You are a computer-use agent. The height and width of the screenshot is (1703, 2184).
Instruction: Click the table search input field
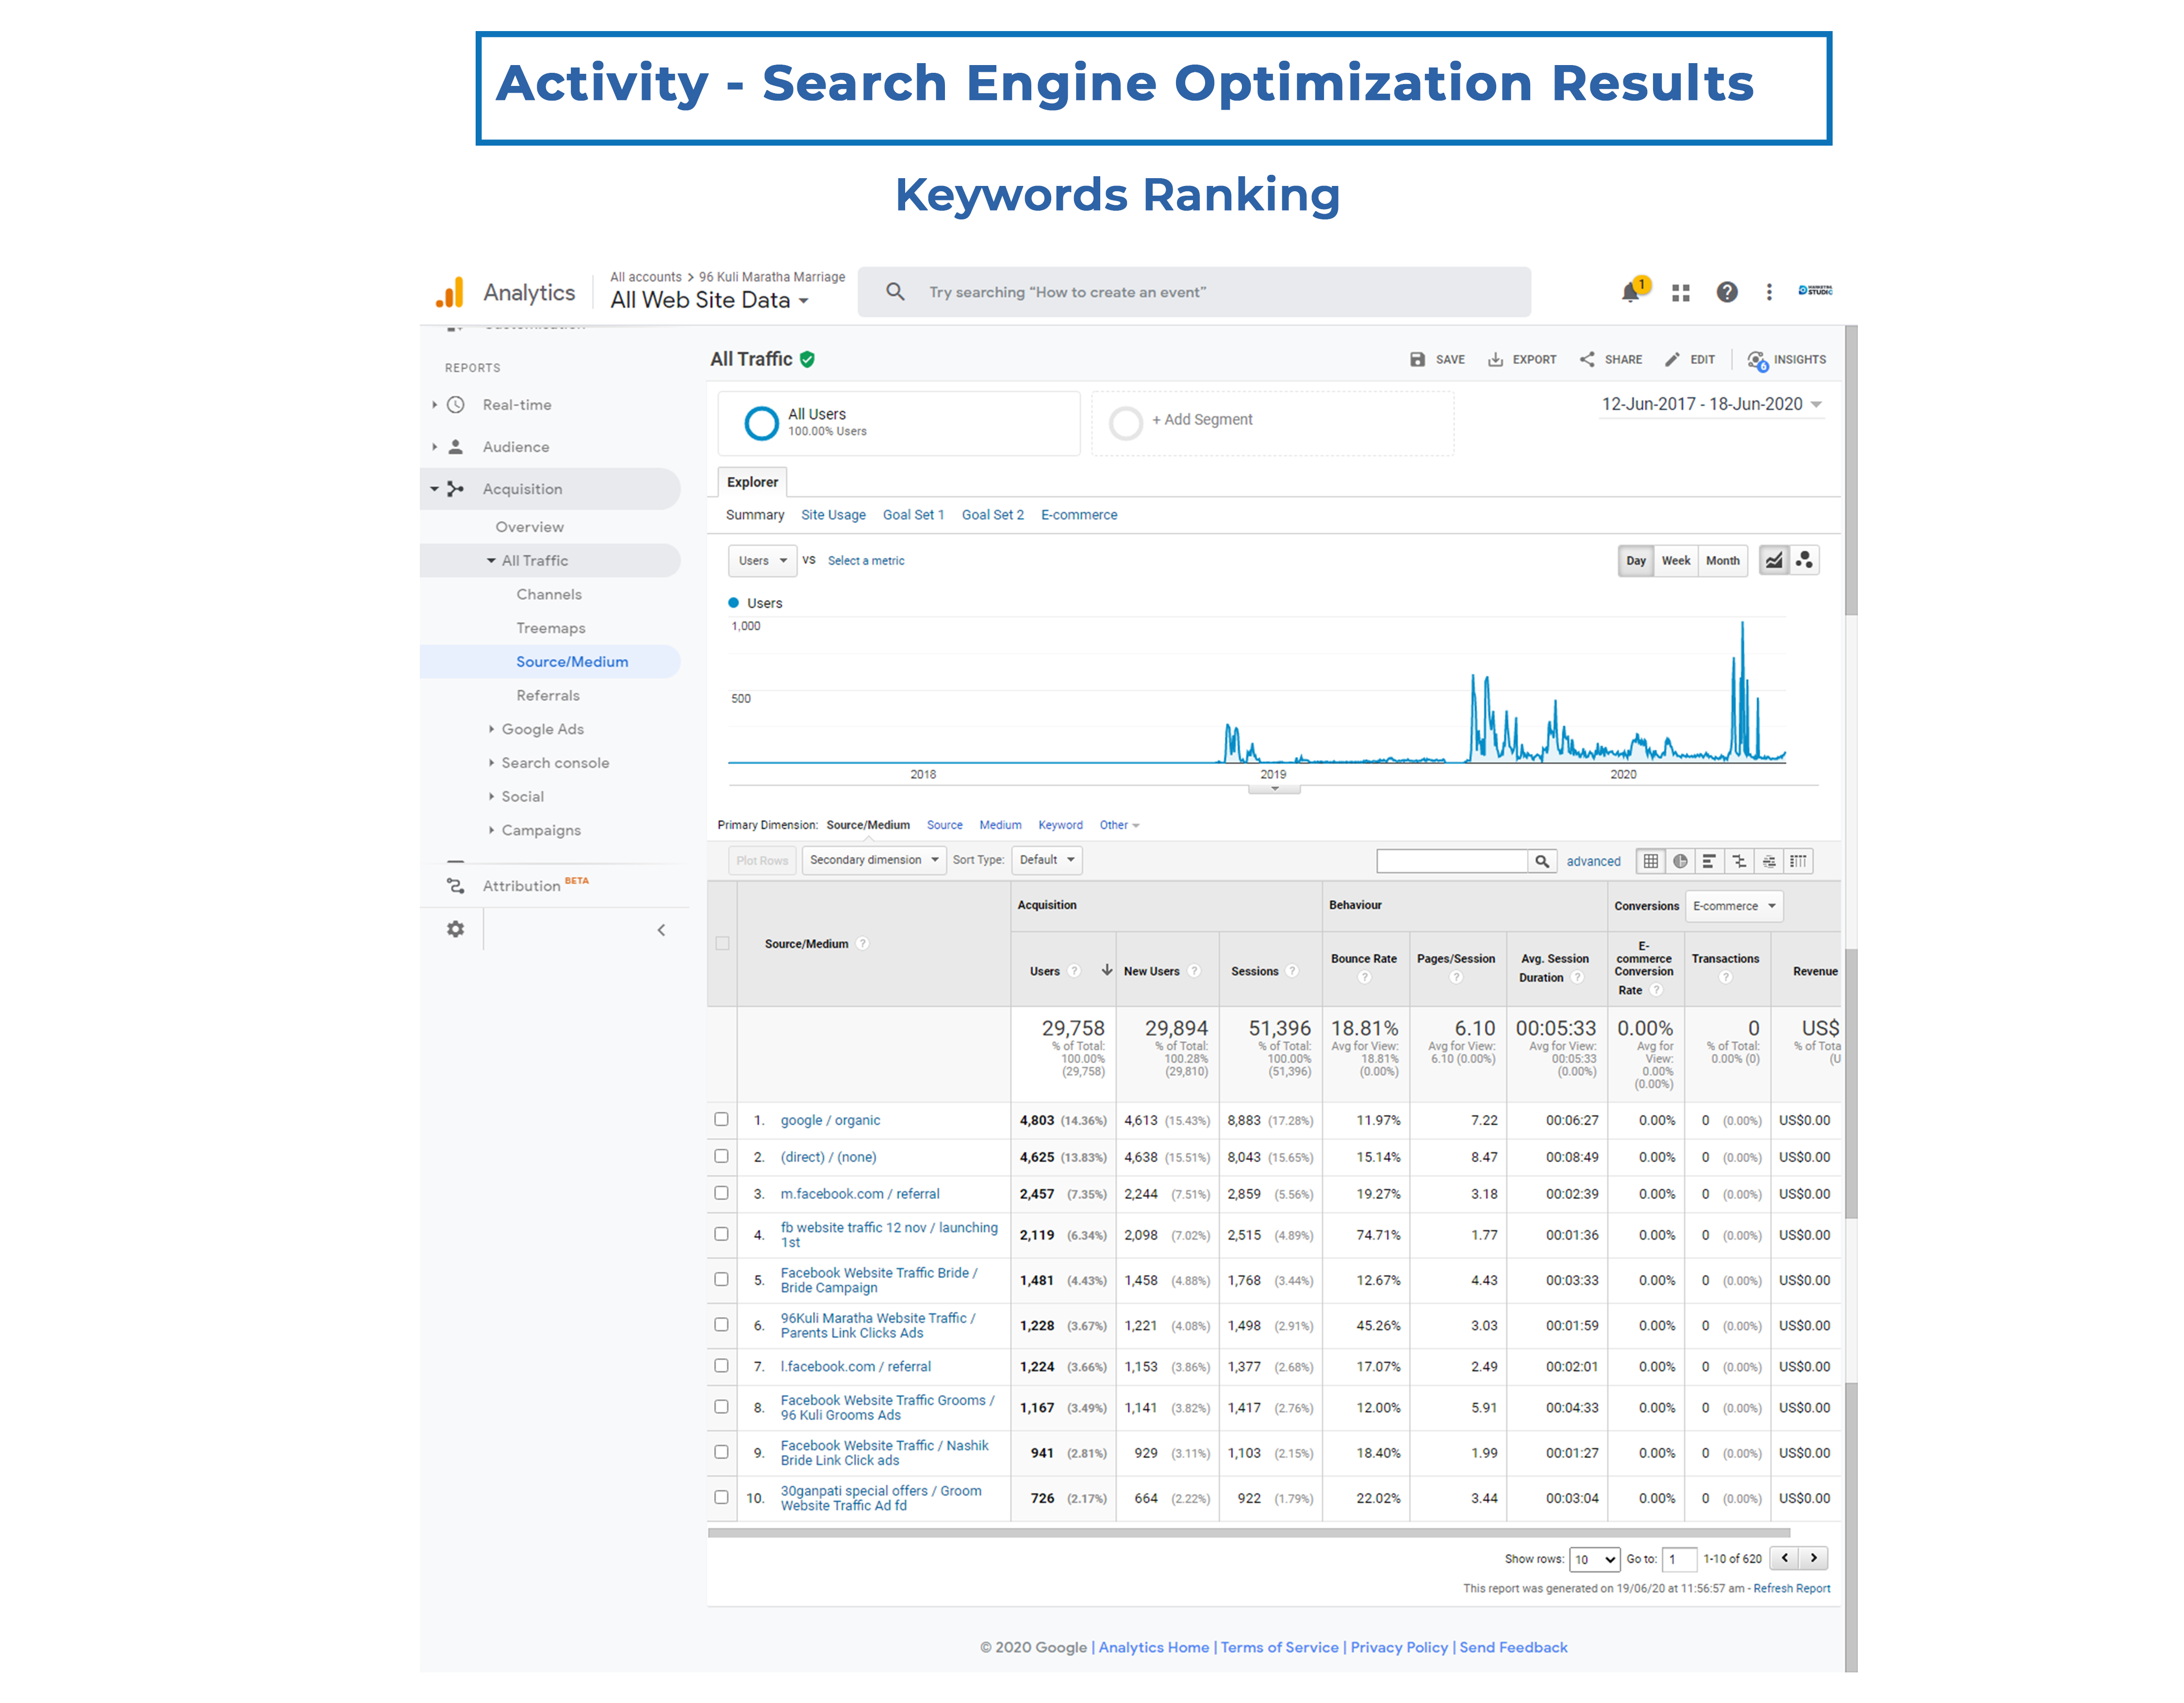[x=1452, y=861]
